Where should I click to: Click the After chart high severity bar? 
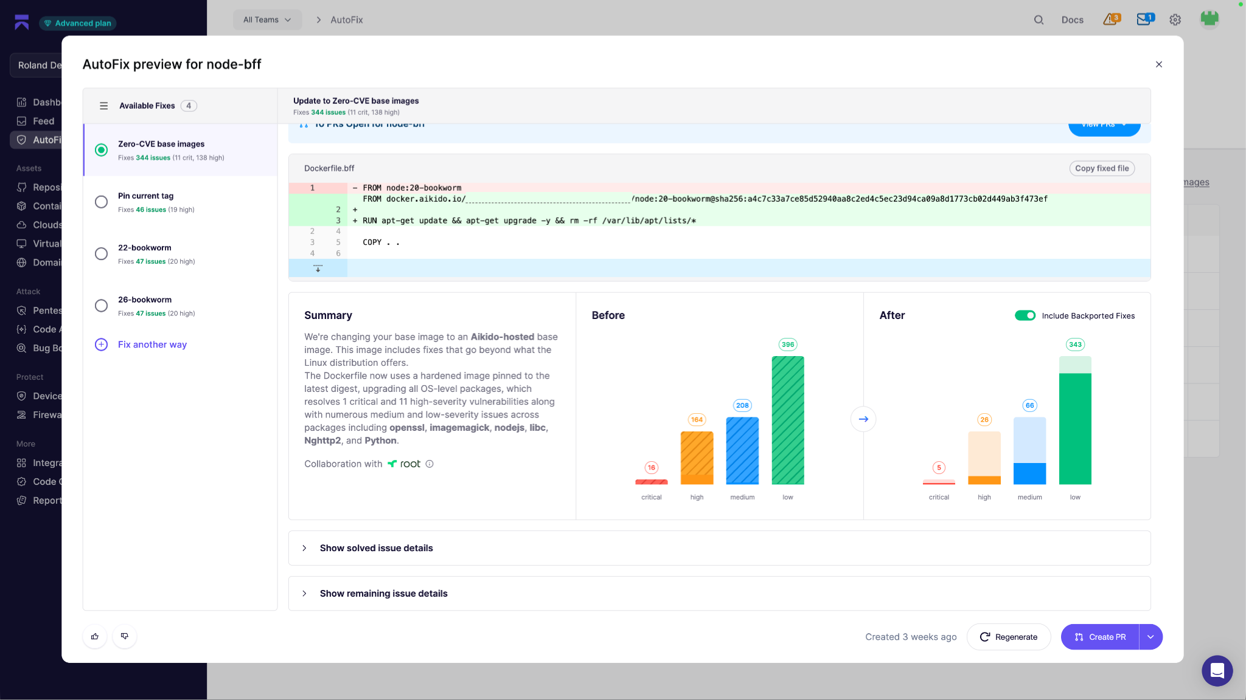[984, 458]
